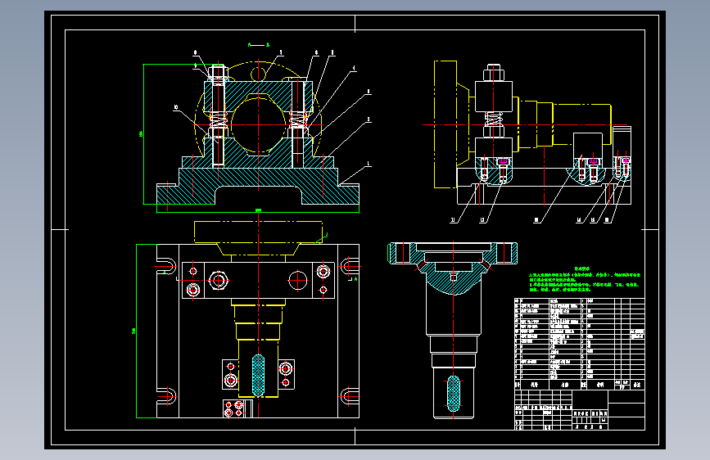Image resolution: width=710 pixels, height=460 pixels.
Task: Select the green vertical dimension left of top view
Action: point(135,331)
